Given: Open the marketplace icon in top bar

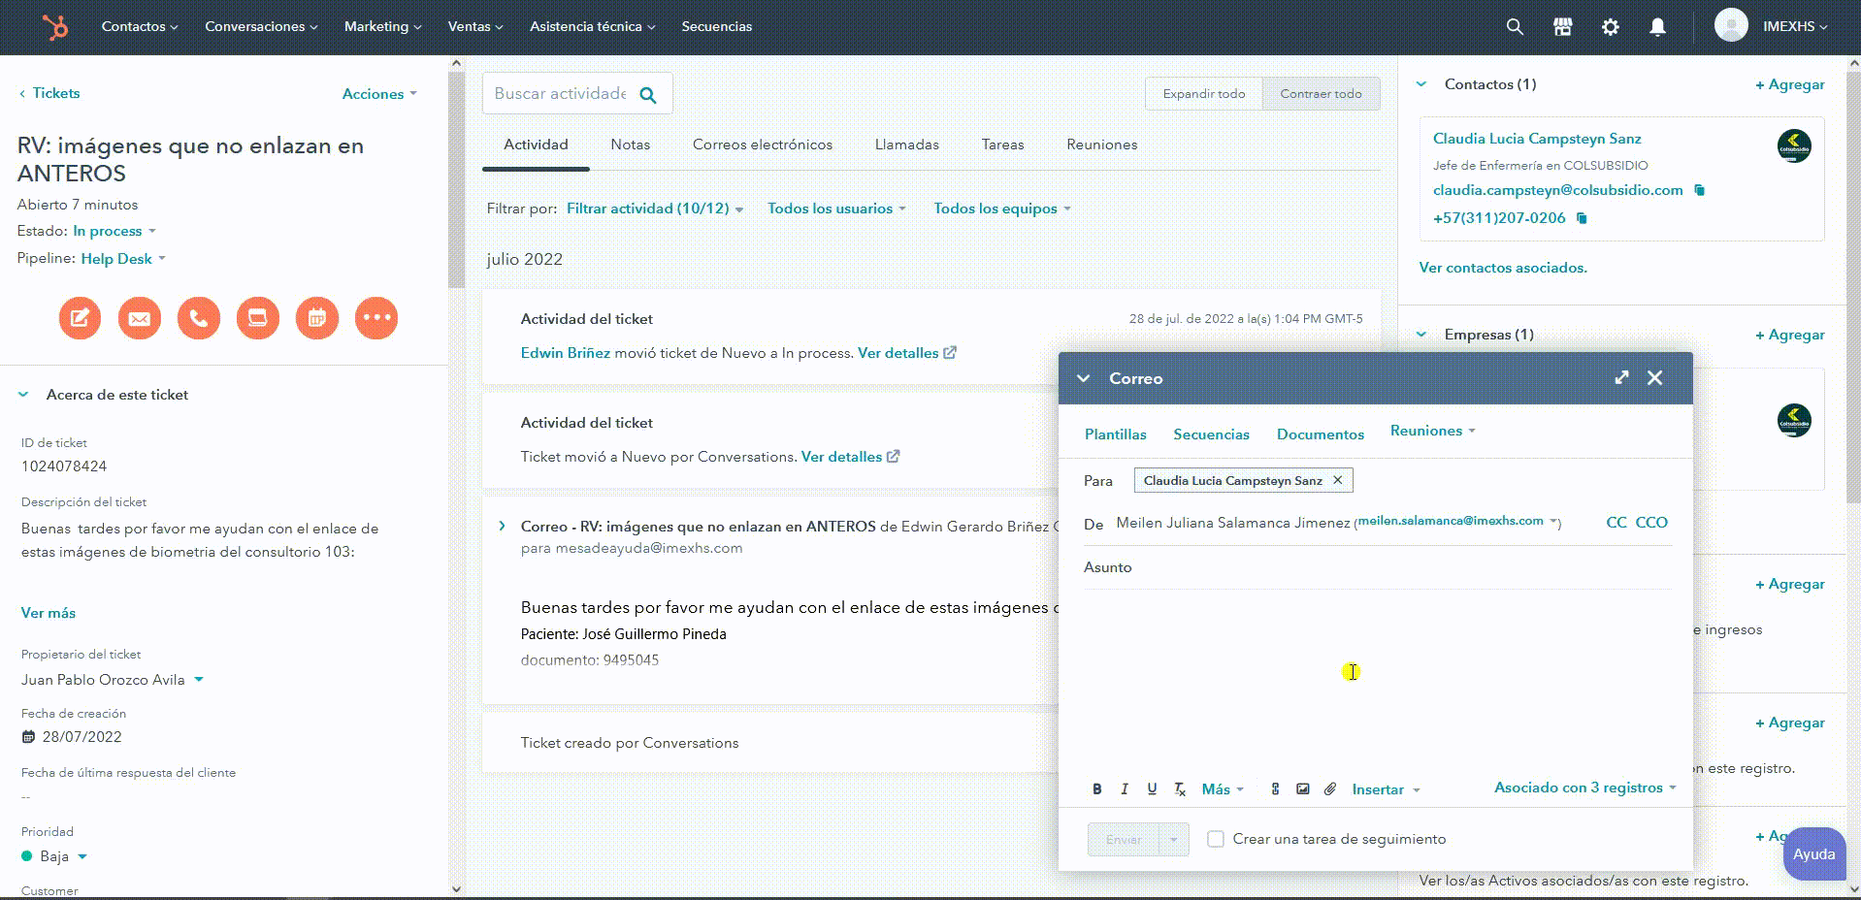Looking at the screenshot, I should tap(1562, 27).
